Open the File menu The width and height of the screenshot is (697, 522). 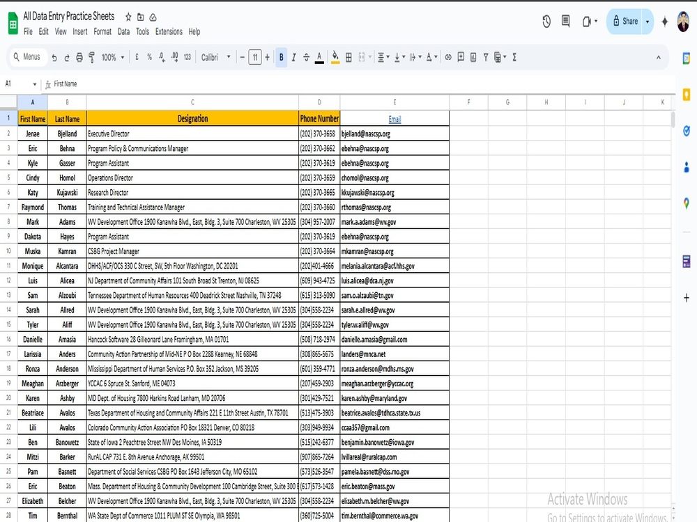[x=28, y=31]
